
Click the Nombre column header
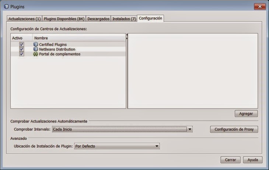coord(79,38)
